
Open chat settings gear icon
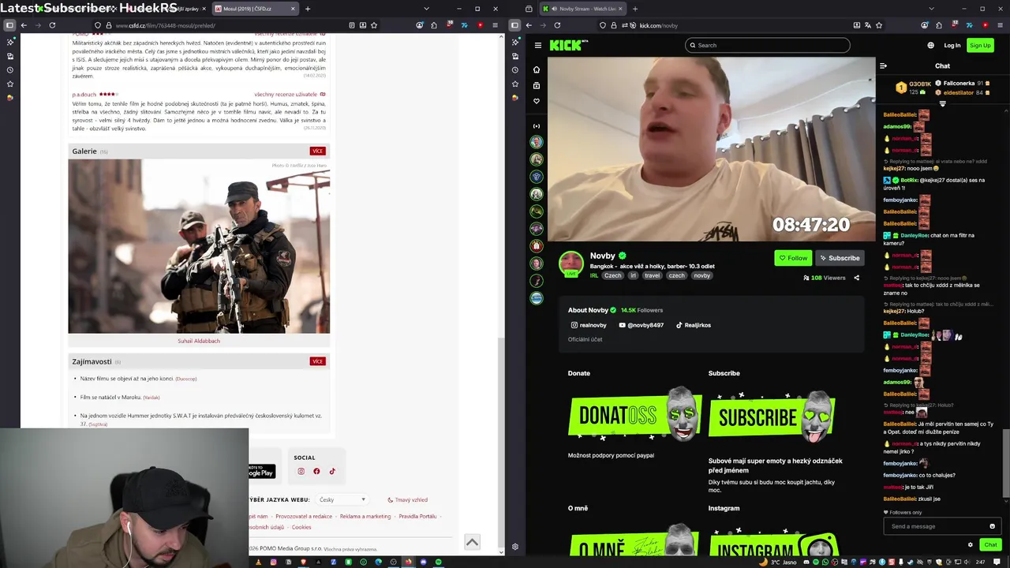(971, 544)
